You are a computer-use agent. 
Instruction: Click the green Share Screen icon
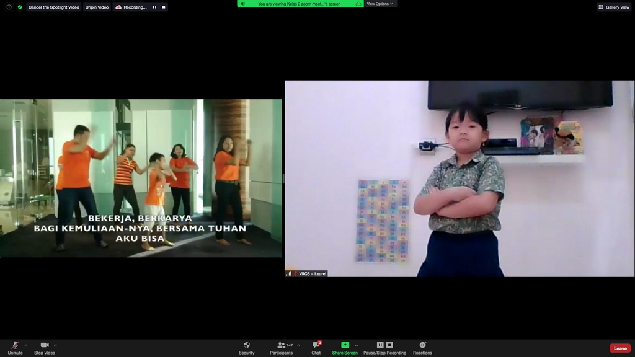click(345, 344)
